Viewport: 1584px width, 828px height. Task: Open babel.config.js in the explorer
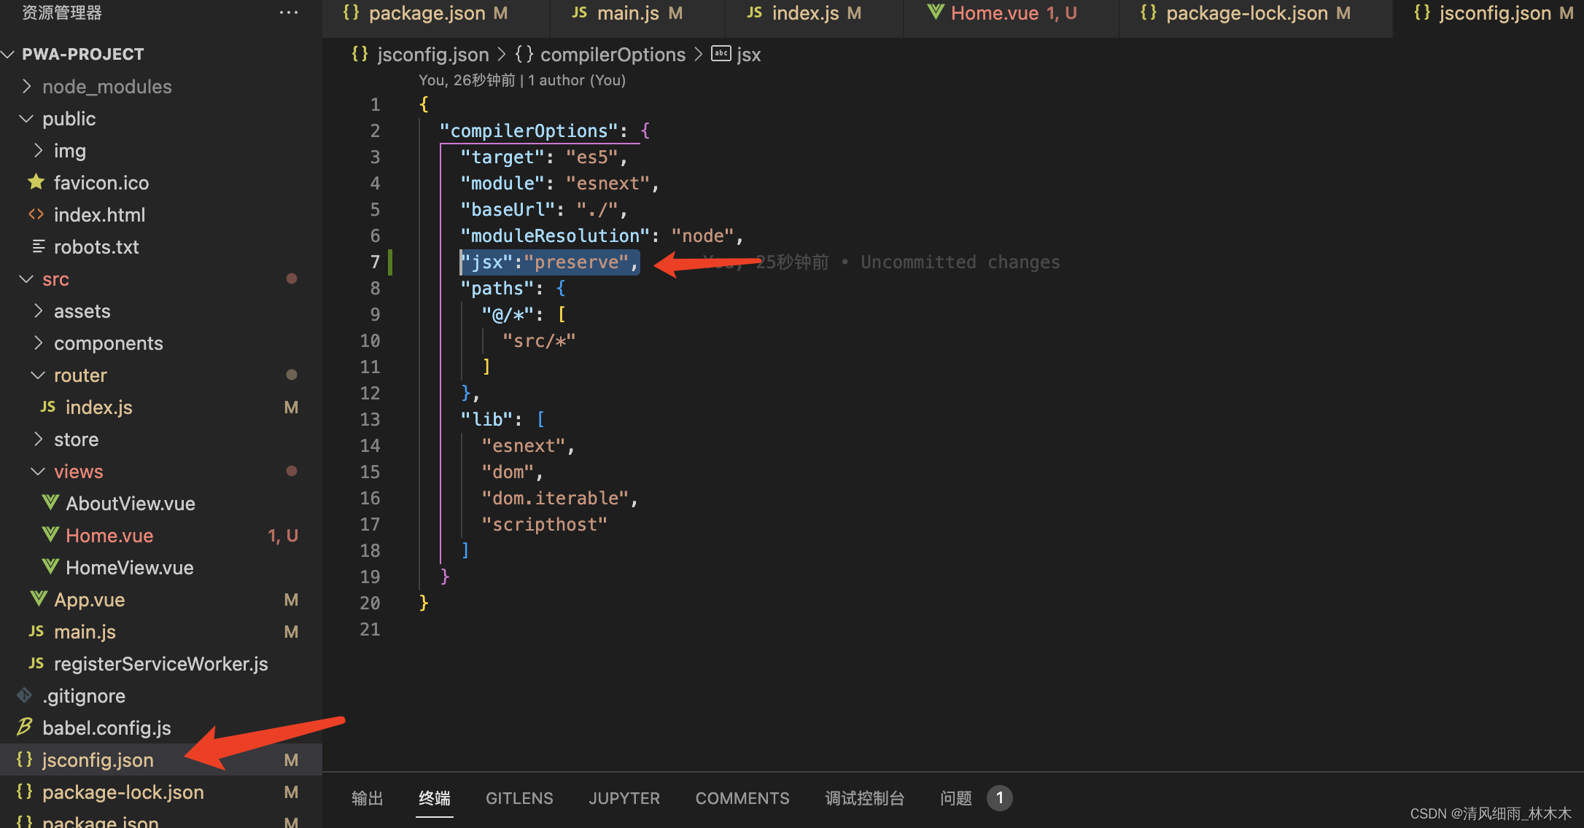coord(107,727)
